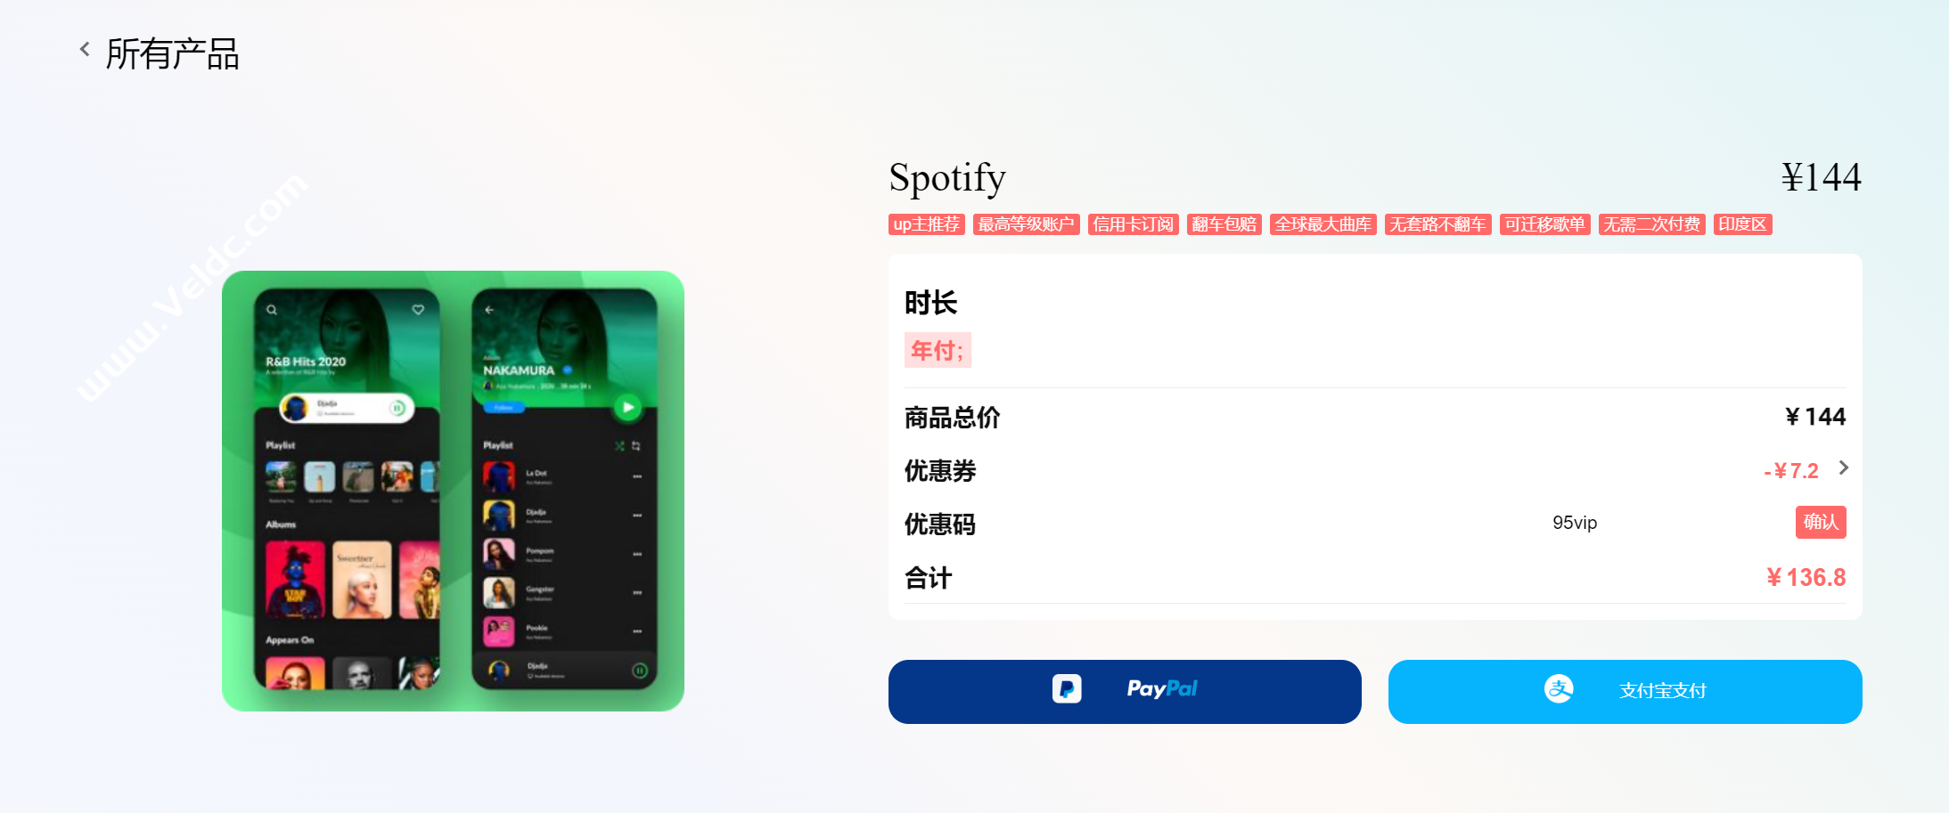Click the Alipay logo icon
This screenshot has width=1949, height=813.
pyautogui.click(x=1559, y=688)
